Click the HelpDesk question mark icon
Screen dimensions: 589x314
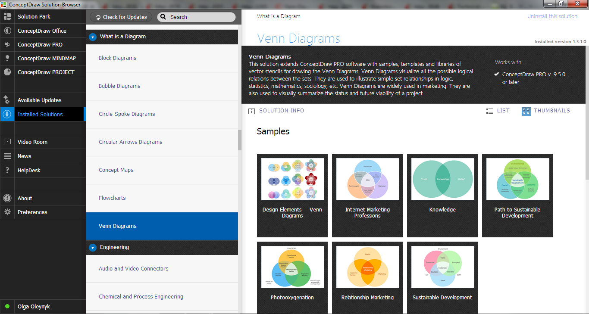[7, 170]
